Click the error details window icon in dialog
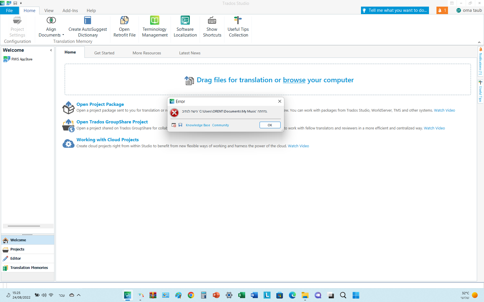The height and width of the screenshot is (302, 484). click(174, 125)
